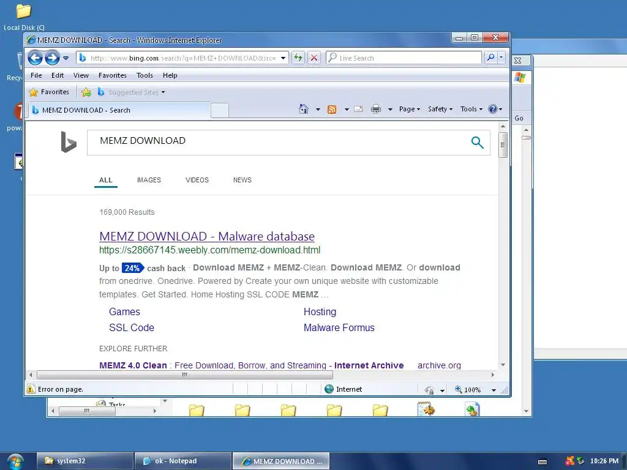The image size is (627, 470).
Task: Open Local Disk (C) desktop icon
Action: 24,17
